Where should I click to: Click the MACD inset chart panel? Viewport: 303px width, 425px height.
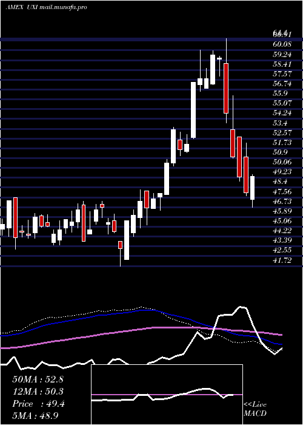167,395
